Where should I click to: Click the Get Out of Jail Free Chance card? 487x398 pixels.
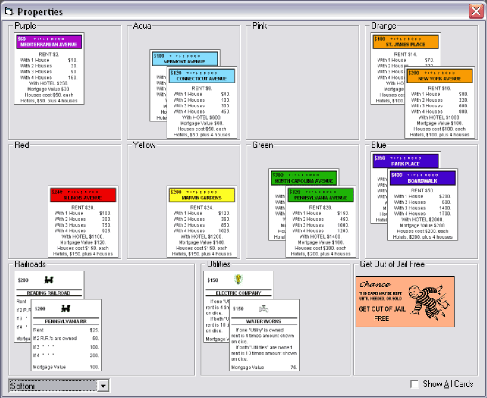click(405, 301)
